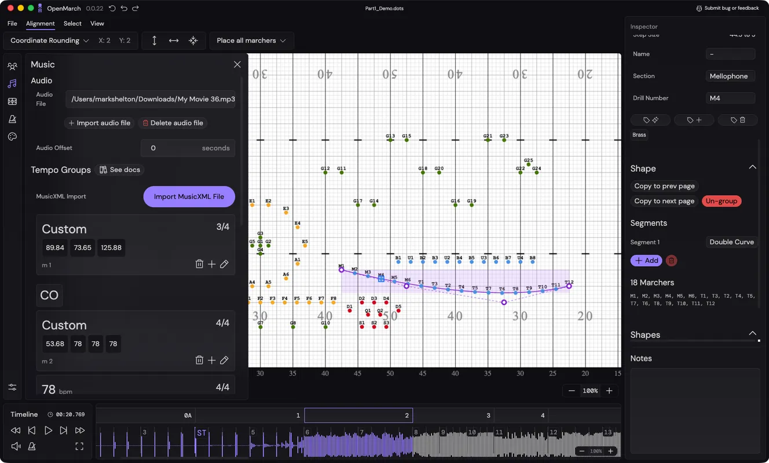Screen dimensions: 769x463
Task: Click plus icon on m 2 tempo group
Action: (x=212, y=360)
